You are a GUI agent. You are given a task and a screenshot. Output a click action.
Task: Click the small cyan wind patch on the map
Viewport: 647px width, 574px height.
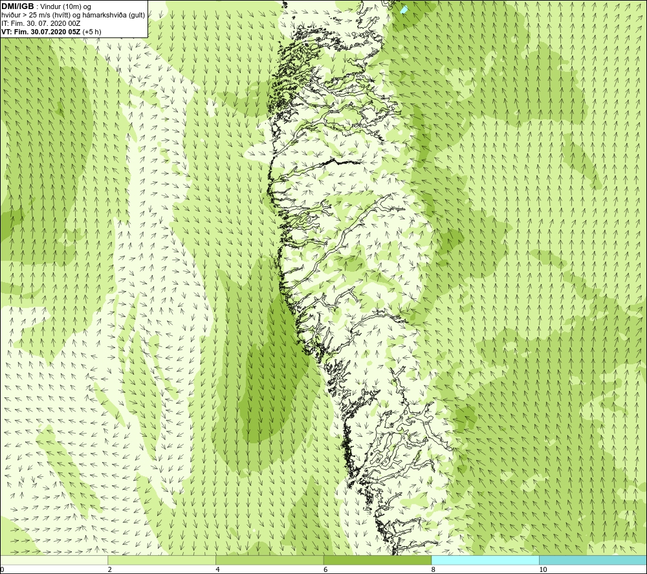(x=404, y=10)
